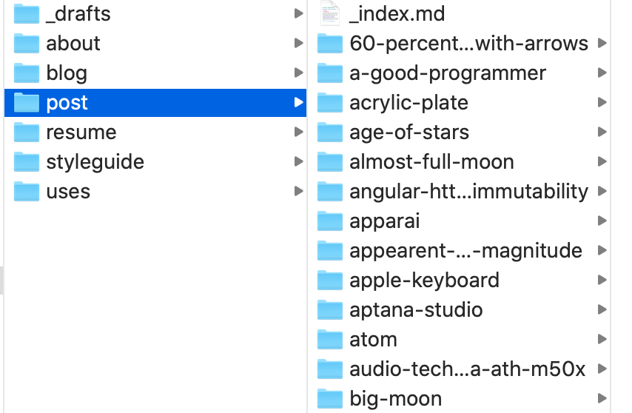This screenshot has width=632, height=413.
Task: Click the a-good-programmer folder icon
Action: (330, 73)
